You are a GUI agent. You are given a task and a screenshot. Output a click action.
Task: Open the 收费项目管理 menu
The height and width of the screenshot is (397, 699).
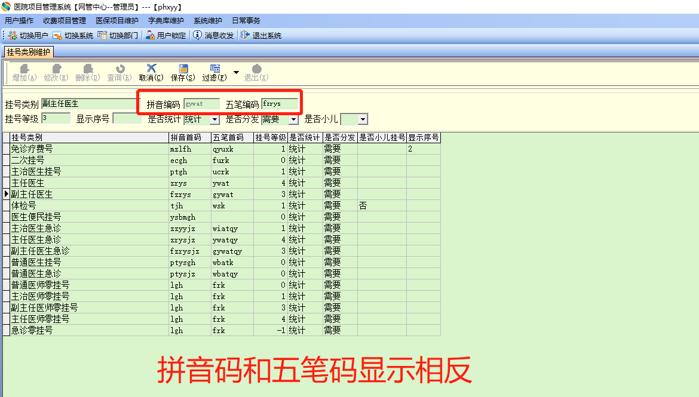pyautogui.click(x=65, y=20)
